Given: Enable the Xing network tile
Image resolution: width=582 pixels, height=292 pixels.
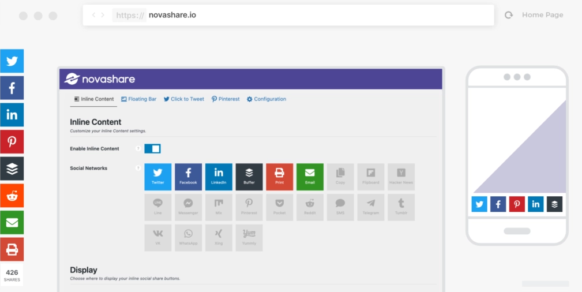Looking at the screenshot, I should [219, 238].
